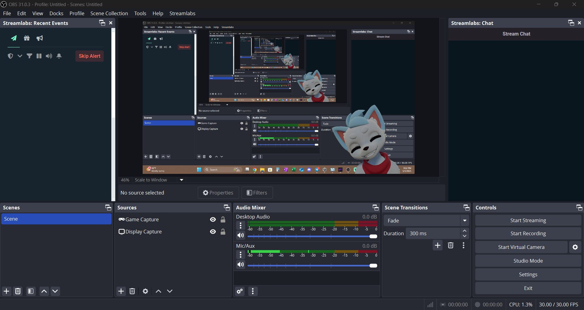Adjust Desktop Audio volume slider
This screenshot has width=584, height=310.
(x=312, y=236)
